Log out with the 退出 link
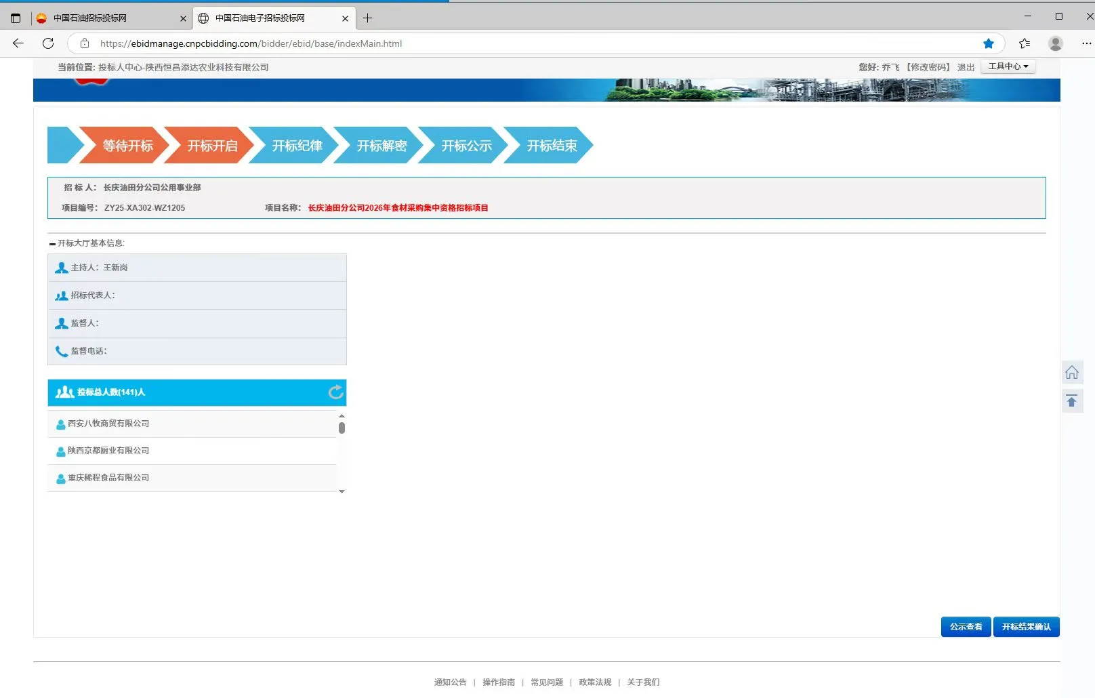1095x698 pixels. click(966, 67)
